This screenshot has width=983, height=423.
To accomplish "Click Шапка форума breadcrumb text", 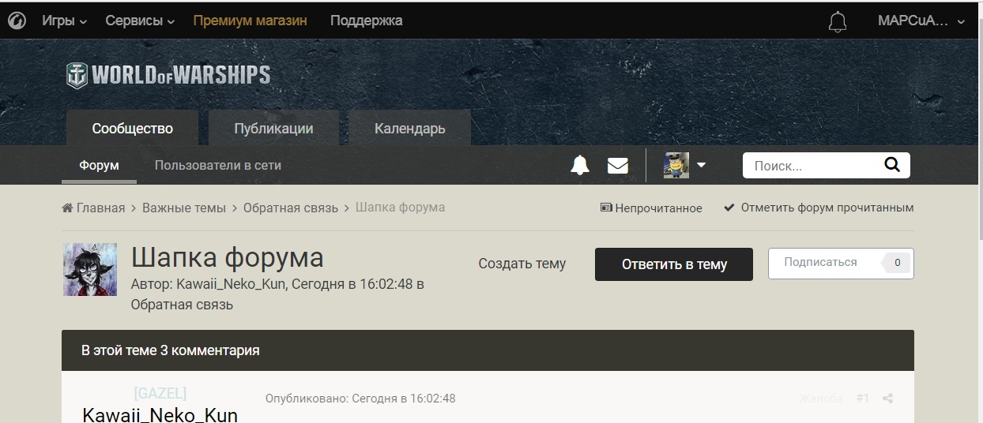I will click(x=400, y=207).
